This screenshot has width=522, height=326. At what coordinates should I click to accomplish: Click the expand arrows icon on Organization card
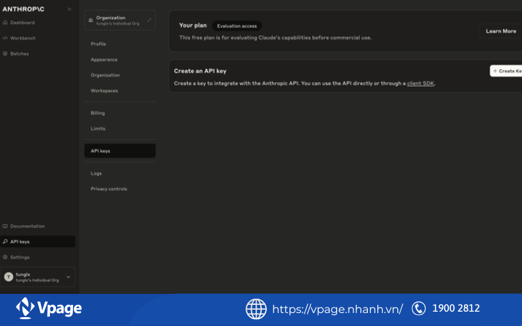tap(149, 20)
